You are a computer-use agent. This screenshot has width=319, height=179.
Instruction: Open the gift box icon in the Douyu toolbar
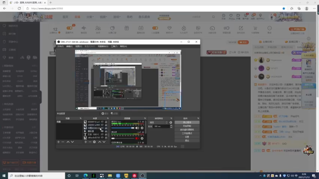coord(126,28)
